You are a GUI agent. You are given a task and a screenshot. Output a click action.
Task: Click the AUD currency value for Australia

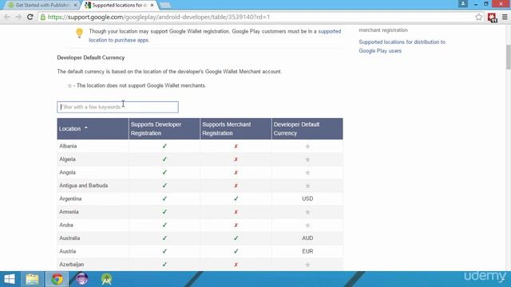tap(307, 238)
